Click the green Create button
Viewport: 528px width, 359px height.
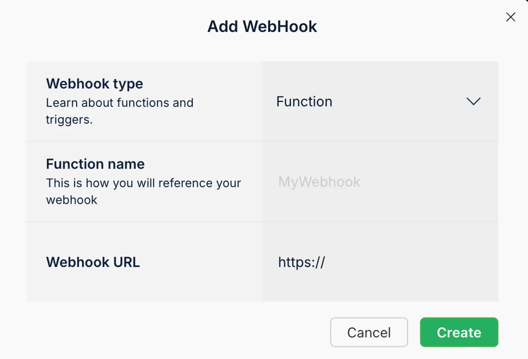(459, 332)
